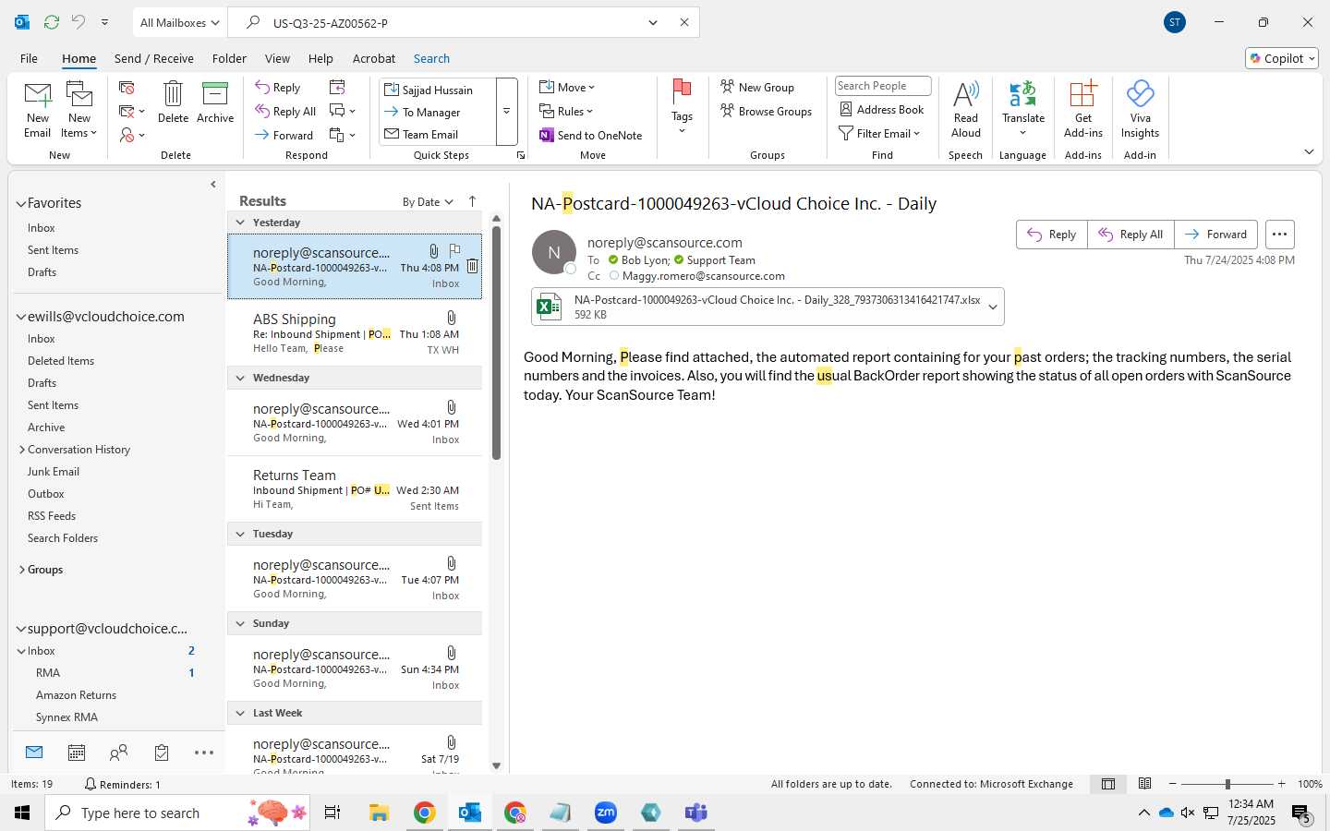
Task: Click the Excel attachment file icon
Action: pyautogui.click(x=550, y=307)
